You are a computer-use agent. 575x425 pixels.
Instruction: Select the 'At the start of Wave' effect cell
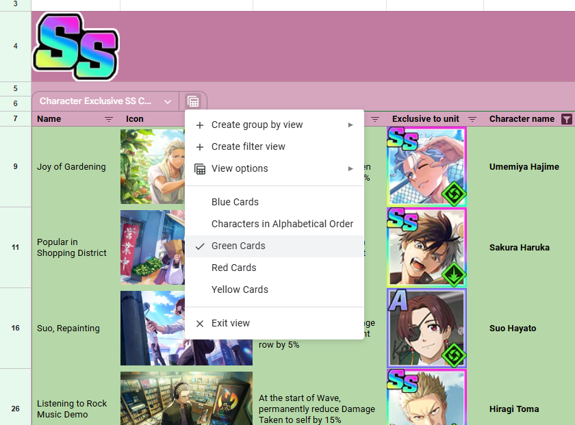coord(320,398)
